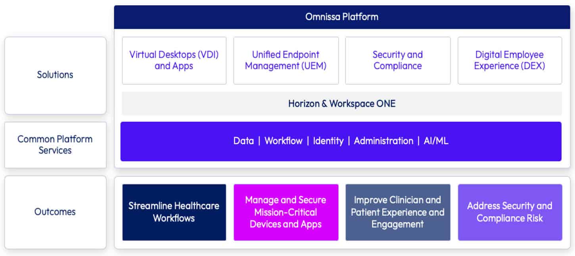Select the Outcomes row label
The image size is (575, 256).
[x=55, y=212]
